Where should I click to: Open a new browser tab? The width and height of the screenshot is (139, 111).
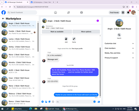click(x=57, y=2)
